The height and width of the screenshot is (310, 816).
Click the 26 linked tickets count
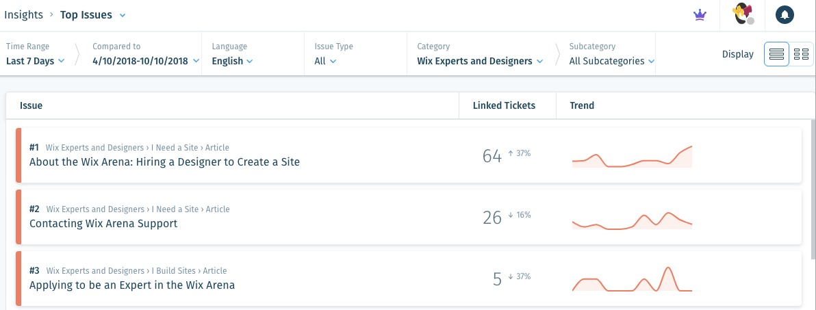492,218
